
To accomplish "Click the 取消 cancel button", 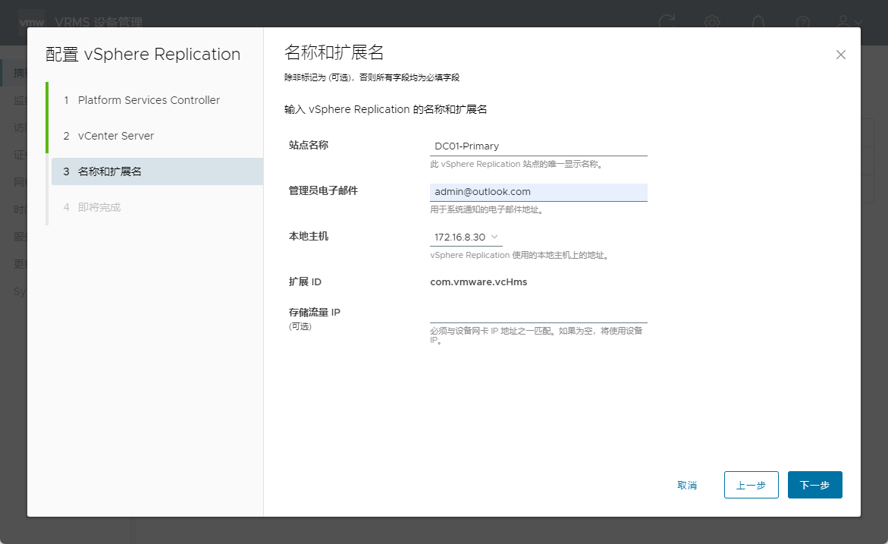I will pyautogui.click(x=687, y=485).
